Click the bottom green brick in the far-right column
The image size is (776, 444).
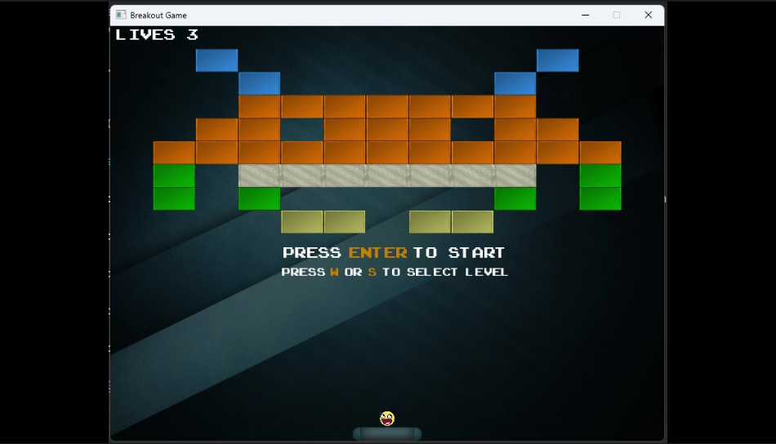pyautogui.click(x=600, y=199)
